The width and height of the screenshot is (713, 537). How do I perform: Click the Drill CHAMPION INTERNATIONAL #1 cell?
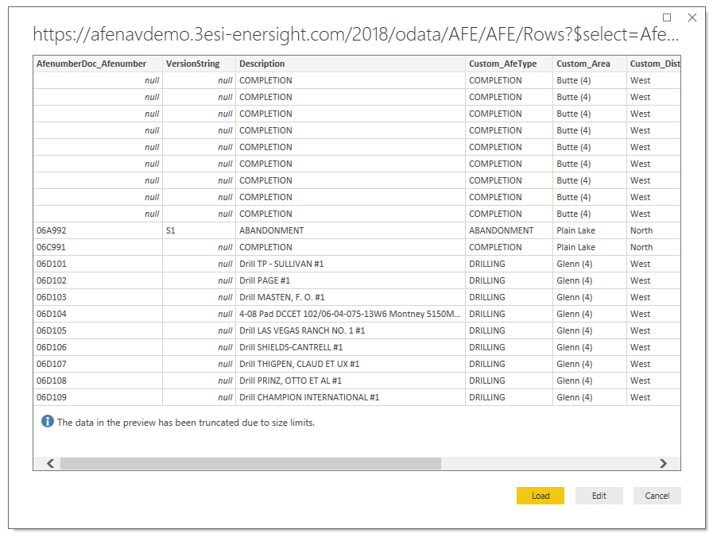click(351, 397)
